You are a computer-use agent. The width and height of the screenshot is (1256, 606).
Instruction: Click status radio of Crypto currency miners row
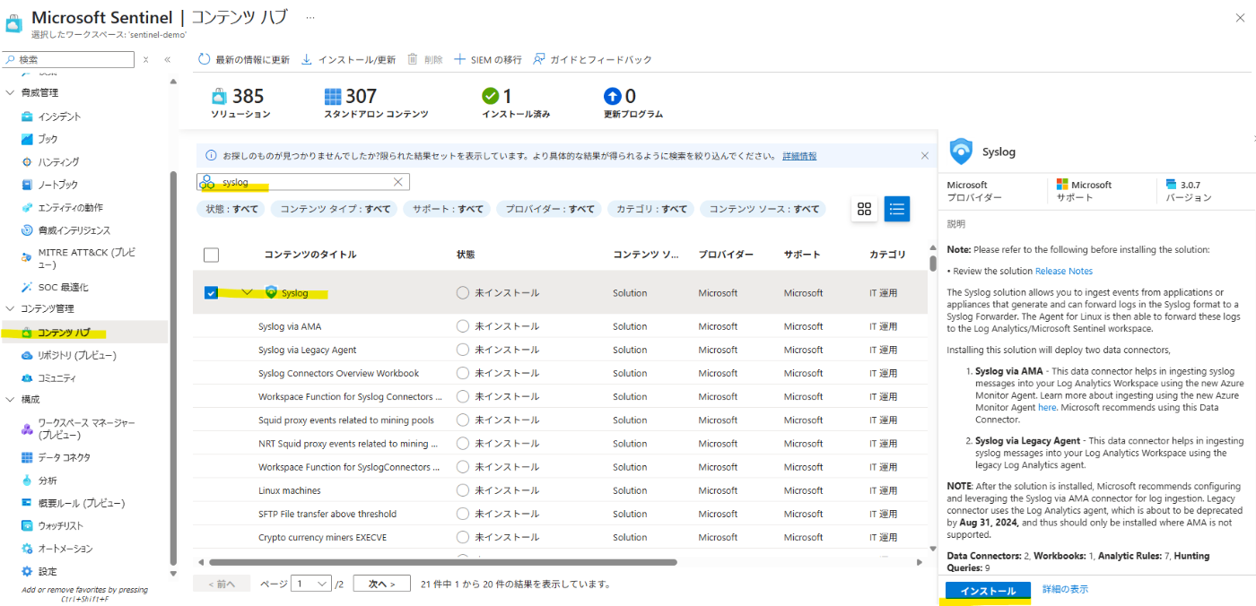click(x=463, y=537)
